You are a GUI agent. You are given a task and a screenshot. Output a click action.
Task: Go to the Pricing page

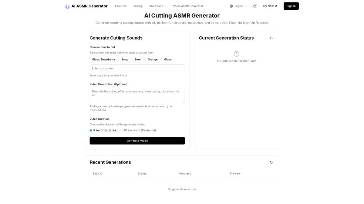pyautogui.click(x=138, y=6)
